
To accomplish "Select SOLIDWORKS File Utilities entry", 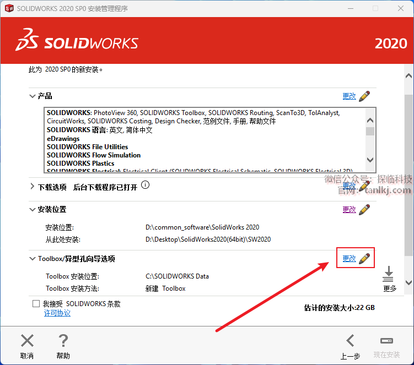I will 88,146.
